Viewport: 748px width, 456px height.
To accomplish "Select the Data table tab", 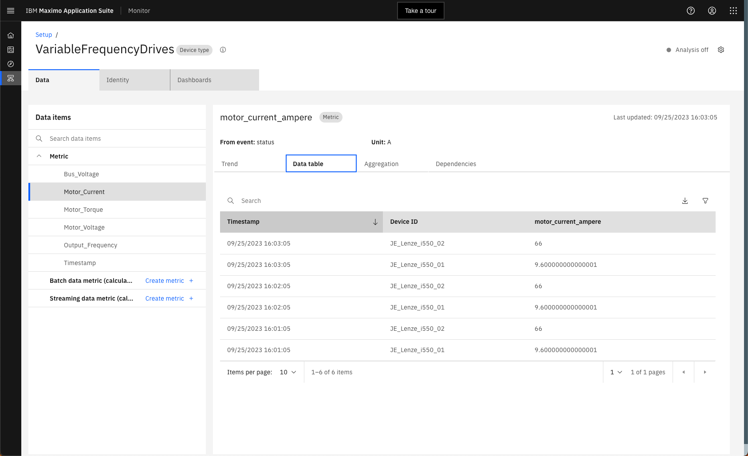I will click(x=321, y=163).
